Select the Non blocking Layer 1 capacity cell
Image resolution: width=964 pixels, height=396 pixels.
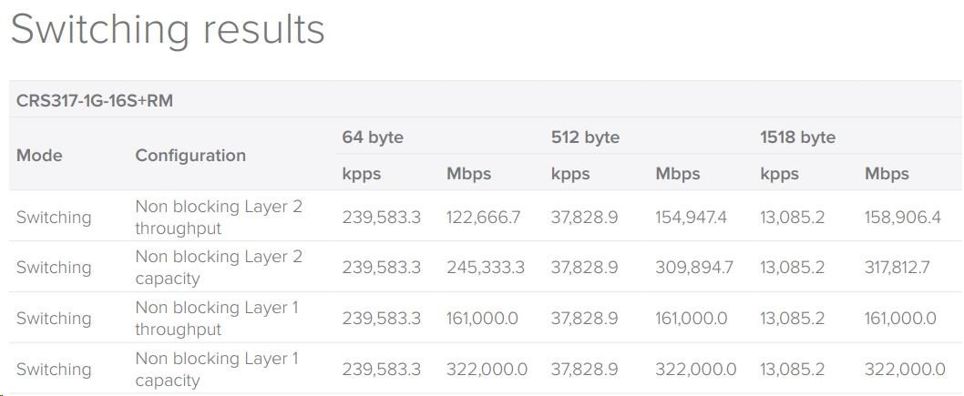click(217, 370)
